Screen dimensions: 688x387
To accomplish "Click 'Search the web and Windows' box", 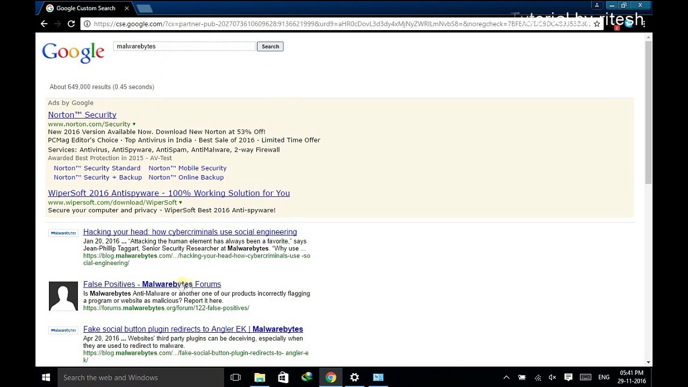I will click(x=140, y=377).
